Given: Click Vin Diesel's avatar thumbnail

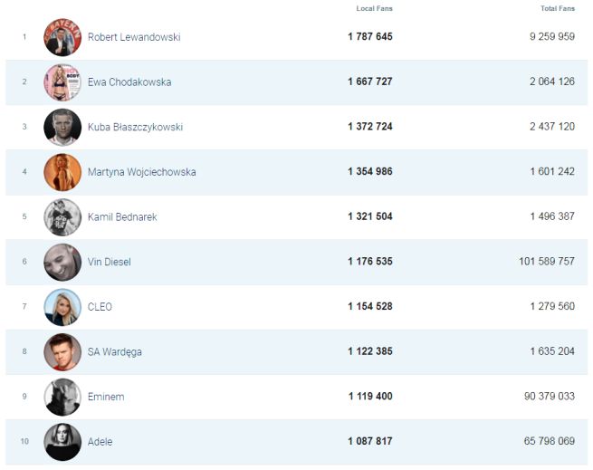Looking at the screenshot, I should [62, 262].
